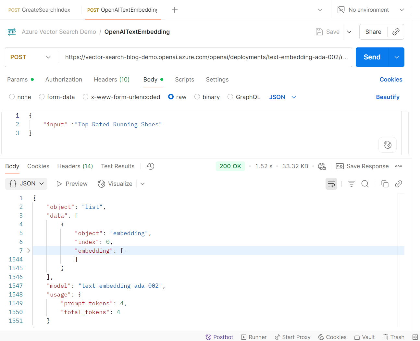Click the Save floppy disk icon

(x=319, y=32)
